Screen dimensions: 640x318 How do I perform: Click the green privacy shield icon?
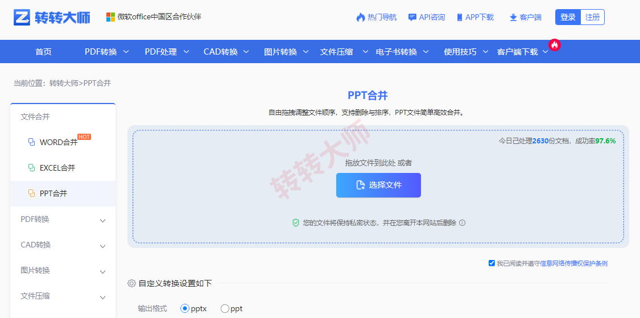tap(296, 223)
